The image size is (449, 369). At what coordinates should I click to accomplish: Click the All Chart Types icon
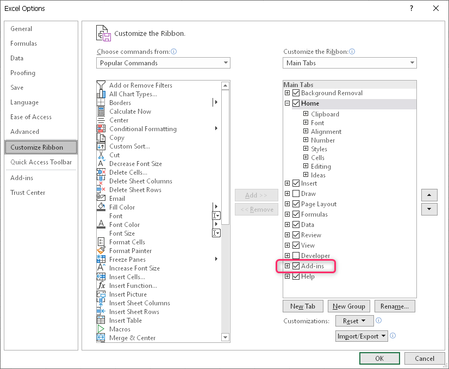tap(101, 94)
